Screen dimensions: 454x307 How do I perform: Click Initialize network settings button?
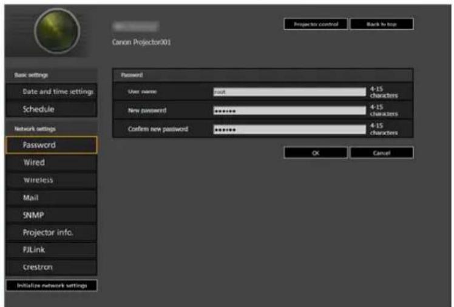[52, 285]
